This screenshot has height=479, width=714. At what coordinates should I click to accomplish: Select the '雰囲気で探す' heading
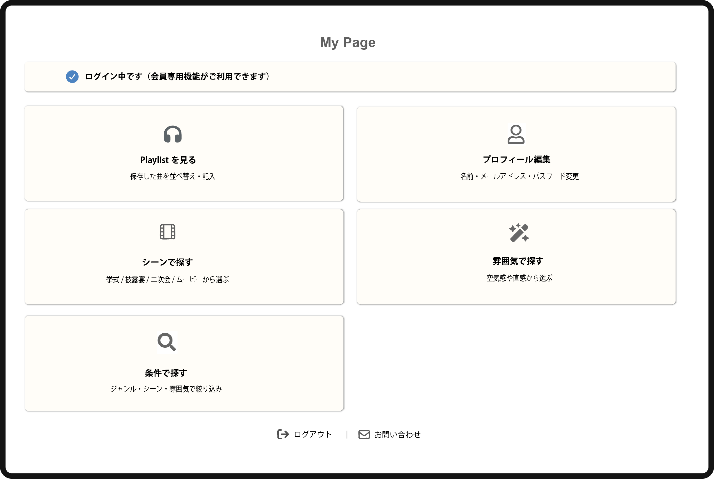[x=518, y=261]
